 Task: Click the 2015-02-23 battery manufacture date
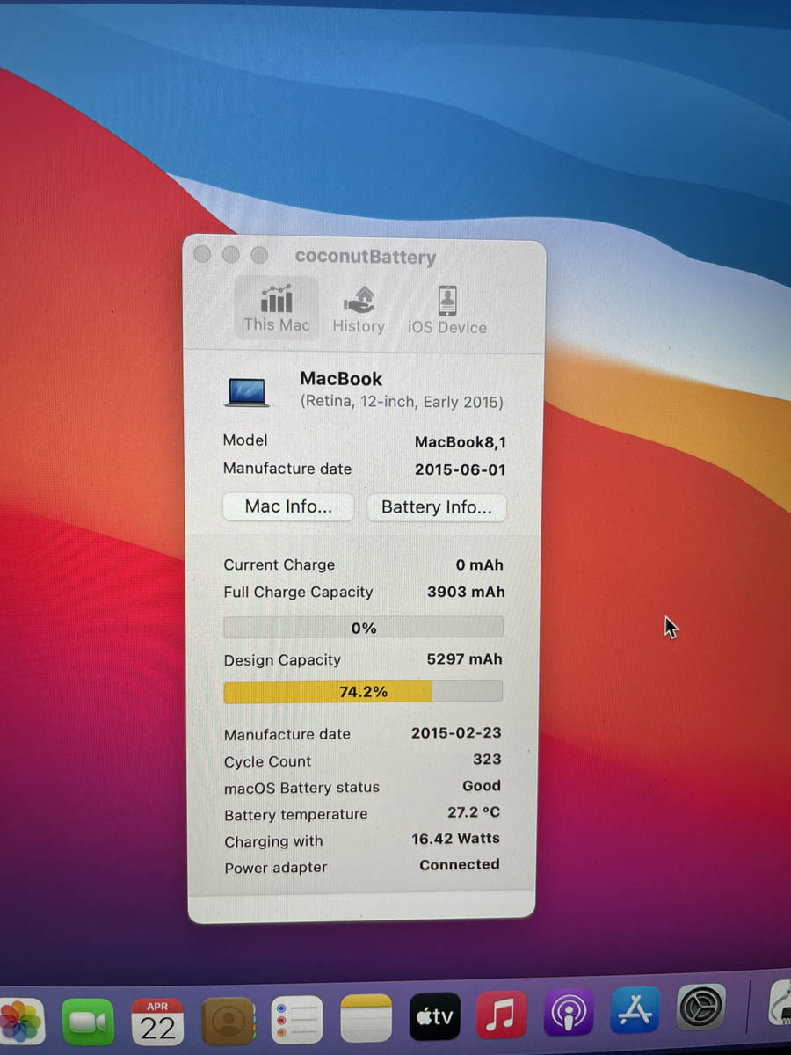coord(456,732)
